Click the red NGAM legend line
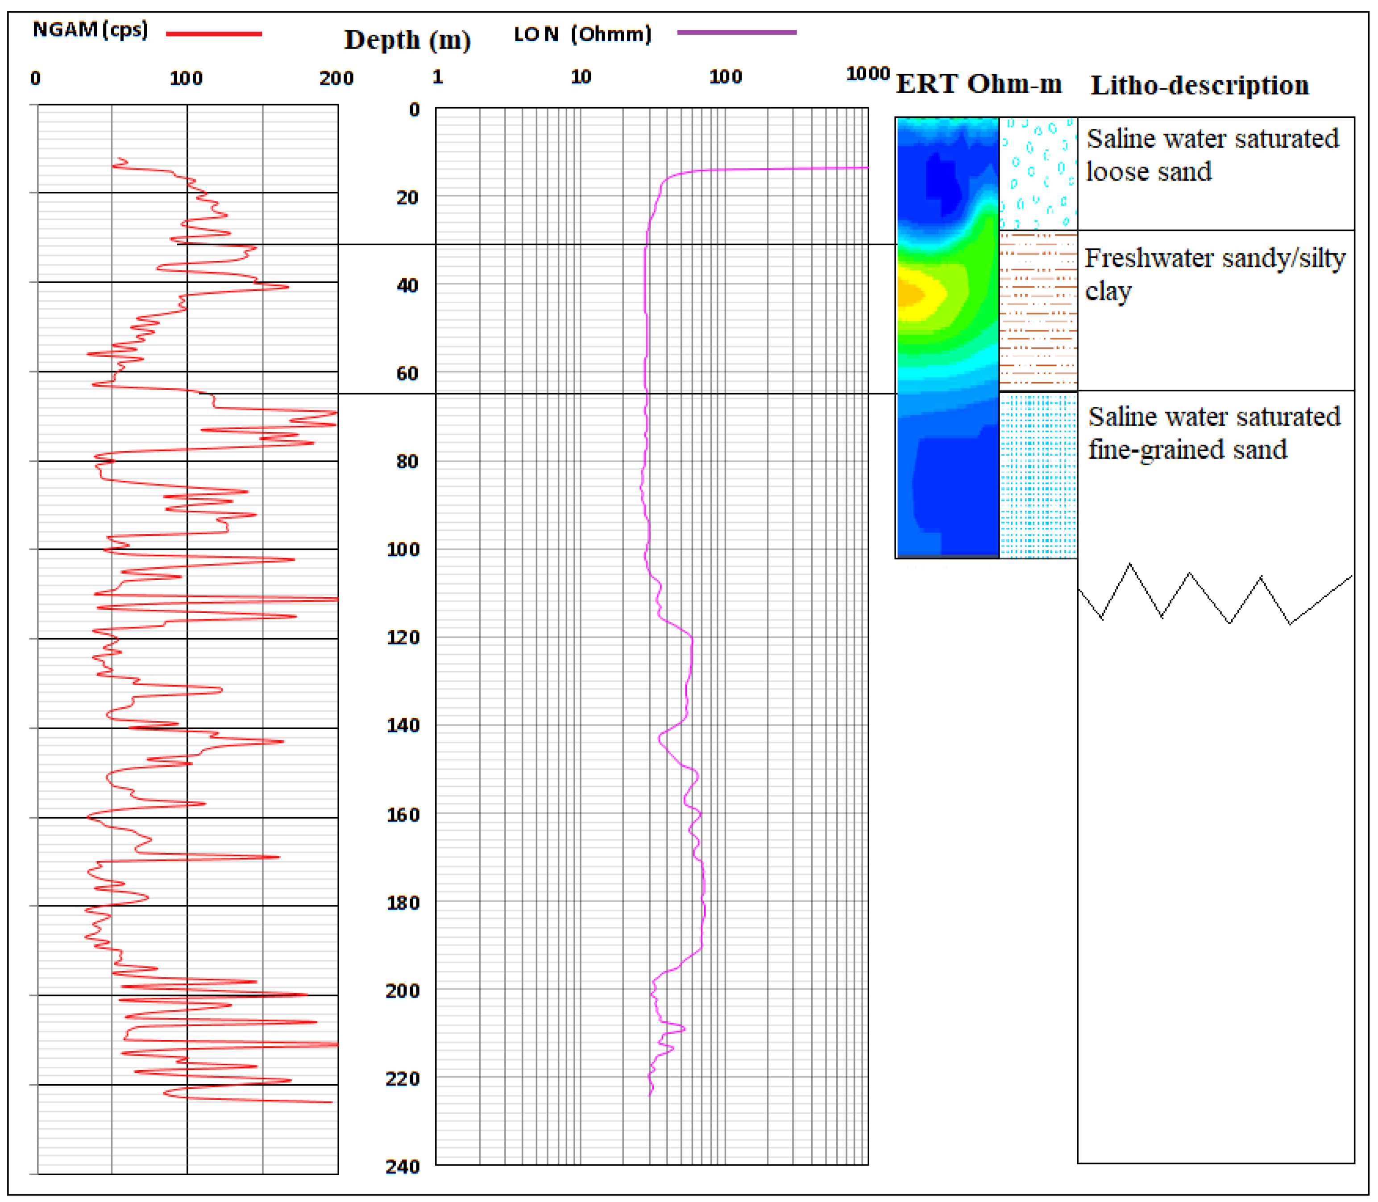1378x1202 pixels. pos(213,33)
